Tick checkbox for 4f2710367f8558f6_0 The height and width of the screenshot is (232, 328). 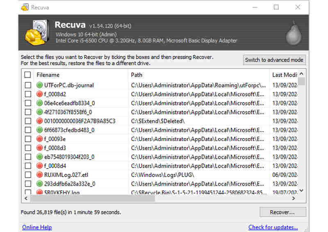tap(28, 112)
